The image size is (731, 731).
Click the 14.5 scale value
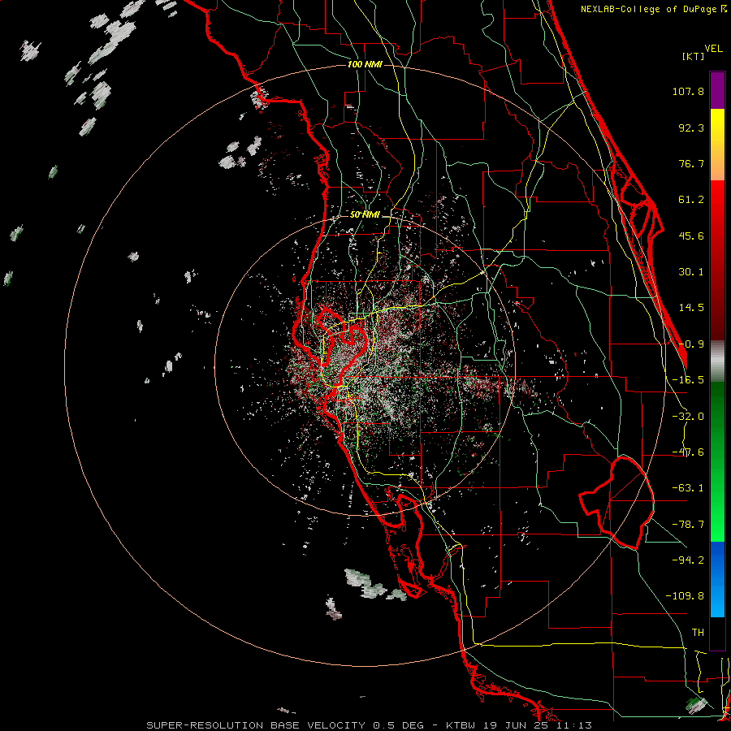[x=691, y=308]
